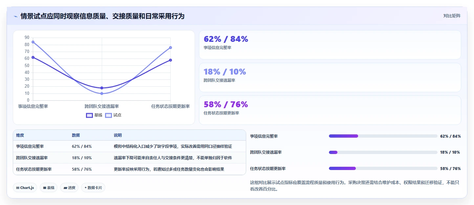Open the 18% / 10% data card
This screenshot has width=474, height=205.
coord(330,77)
